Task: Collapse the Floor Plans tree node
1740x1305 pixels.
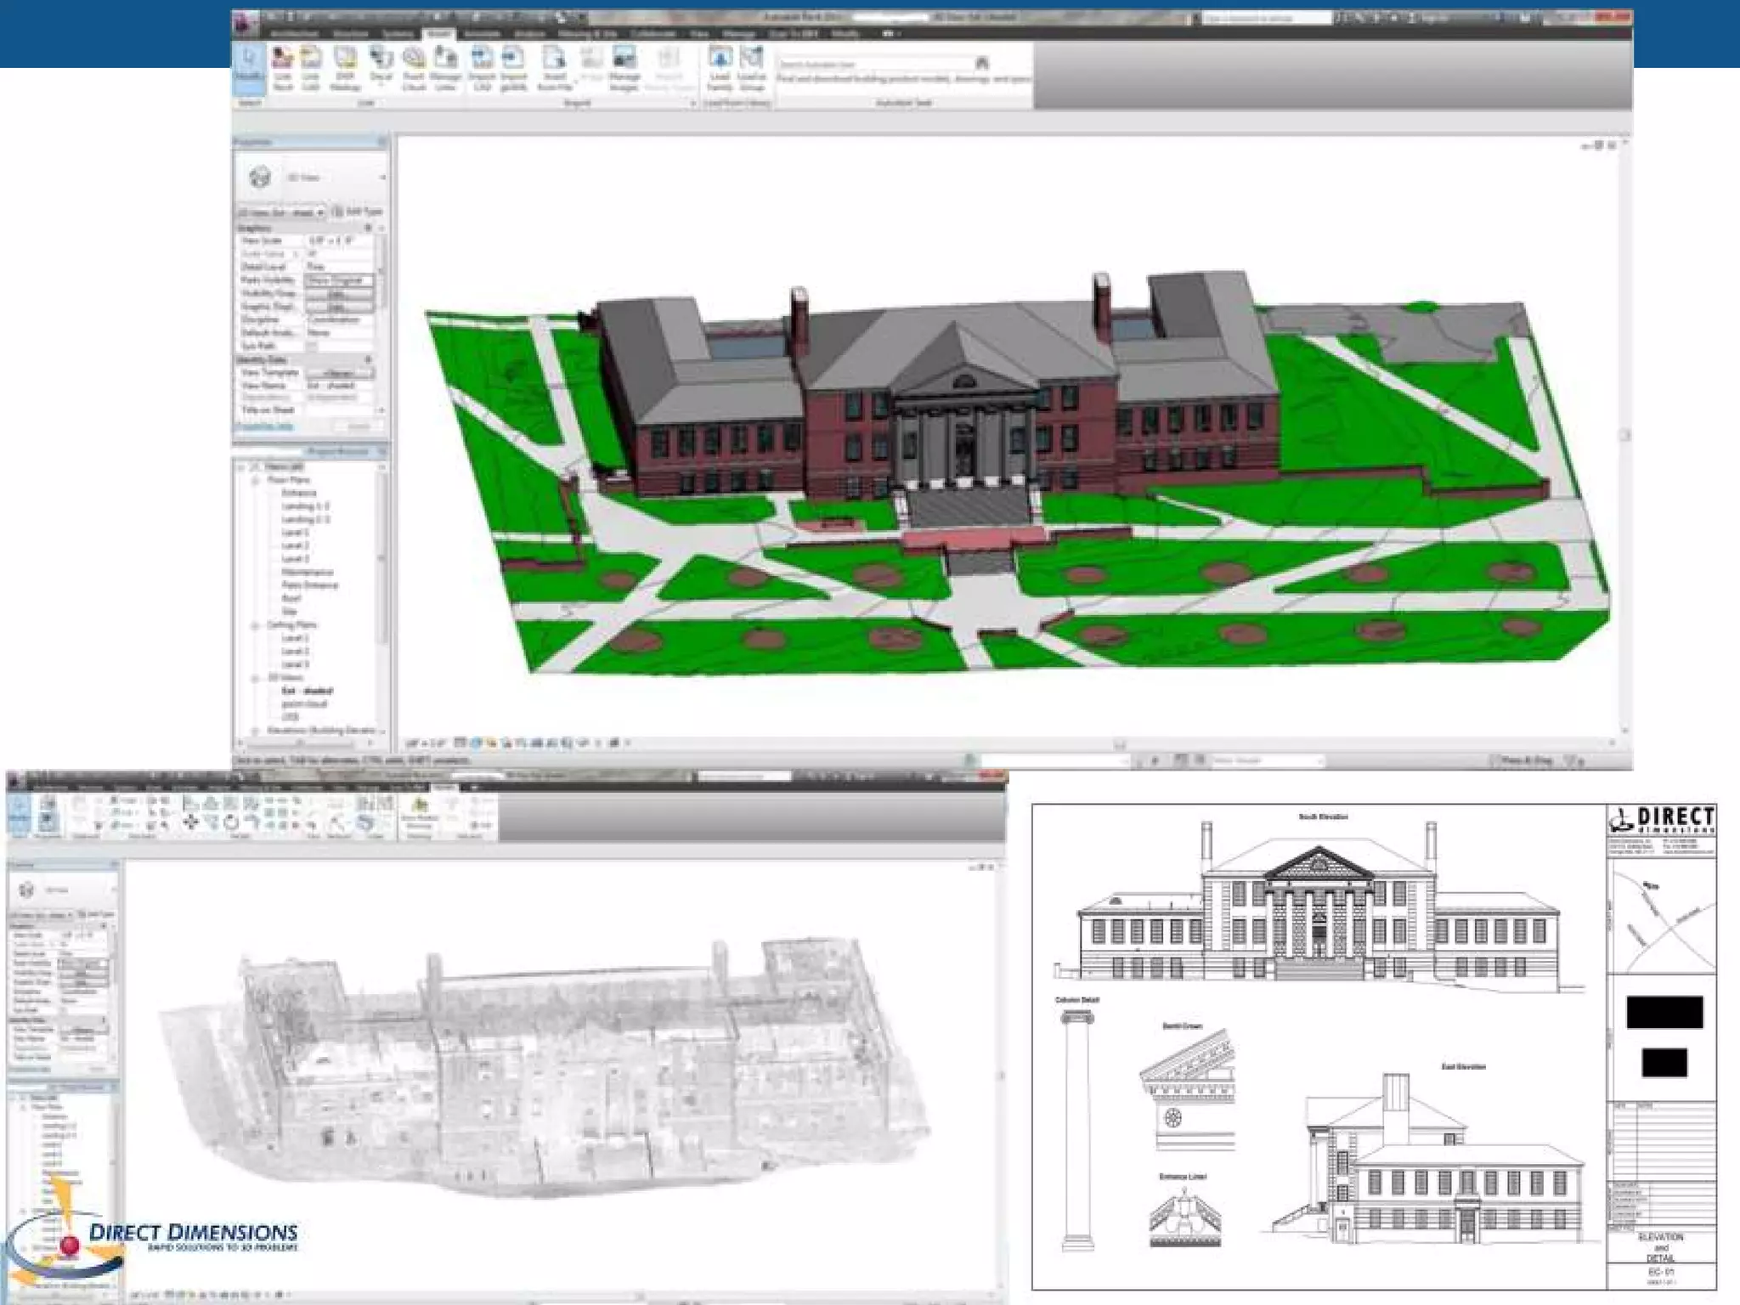Action: pos(256,480)
